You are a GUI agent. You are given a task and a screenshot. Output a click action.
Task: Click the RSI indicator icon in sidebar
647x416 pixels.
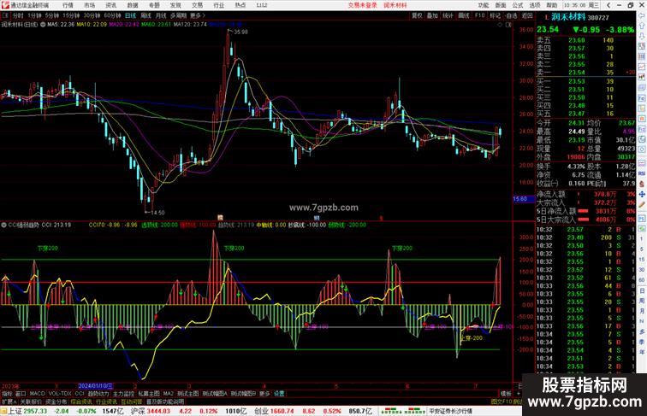(x=642, y=173)
